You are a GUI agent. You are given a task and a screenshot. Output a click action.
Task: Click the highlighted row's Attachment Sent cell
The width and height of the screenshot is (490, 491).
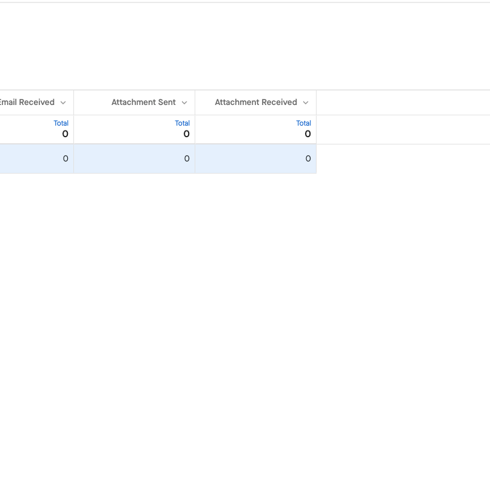(135, 159)
